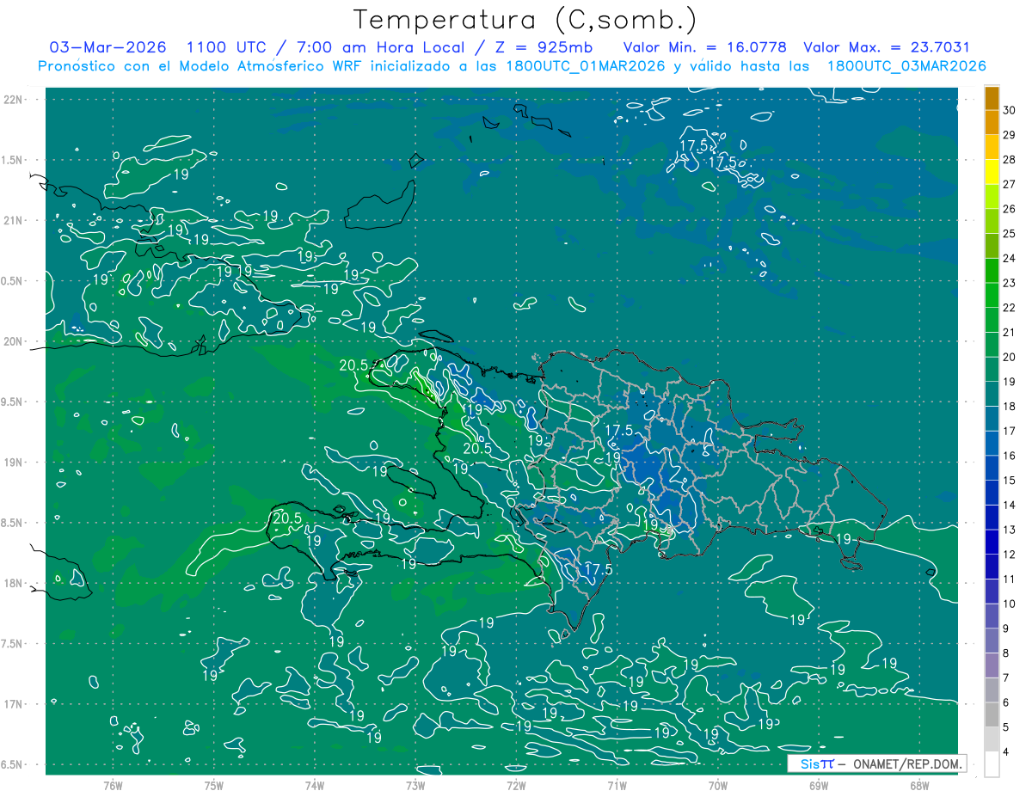Click legend value "24" on colour scale
The width and height of the screenshot is (1032, 797).
(x=1010, y=258)
